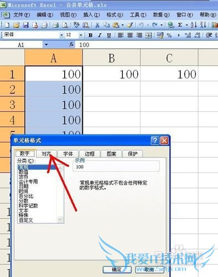Click the Insert Hyperlink globe icon
This screenshot has width=218, height=277.
tap(171, 25)
